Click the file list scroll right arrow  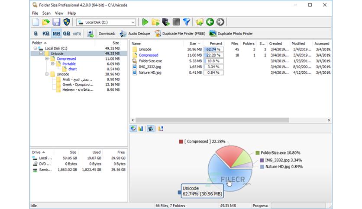pos(329,120)
